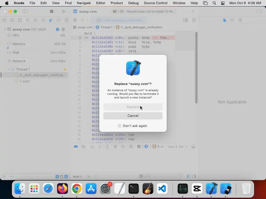Screen dimensions: 266x199
Task: Click the debug view hierarchy icon
Action: pyautogui.click(x=115, y=147)
